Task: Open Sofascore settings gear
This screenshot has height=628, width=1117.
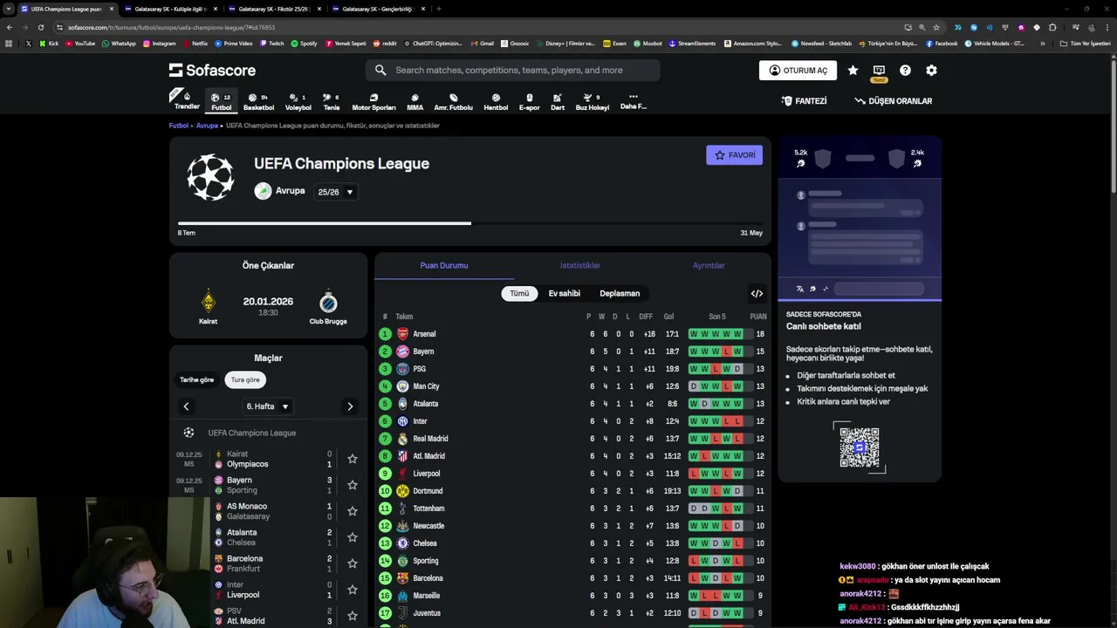Action: [x=931, y=70]
